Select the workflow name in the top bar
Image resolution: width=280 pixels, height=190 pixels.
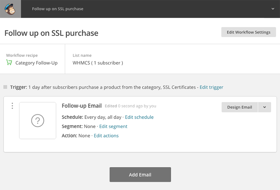tap(58, 9)
